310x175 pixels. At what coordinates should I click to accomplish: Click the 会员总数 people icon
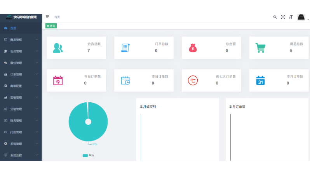pos(58,48)
